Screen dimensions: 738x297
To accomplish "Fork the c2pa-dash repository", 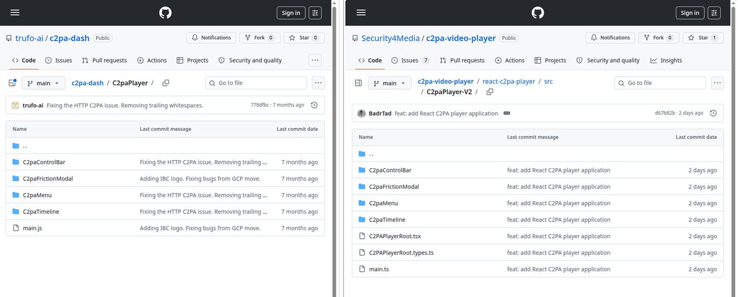I will point(260,37).
